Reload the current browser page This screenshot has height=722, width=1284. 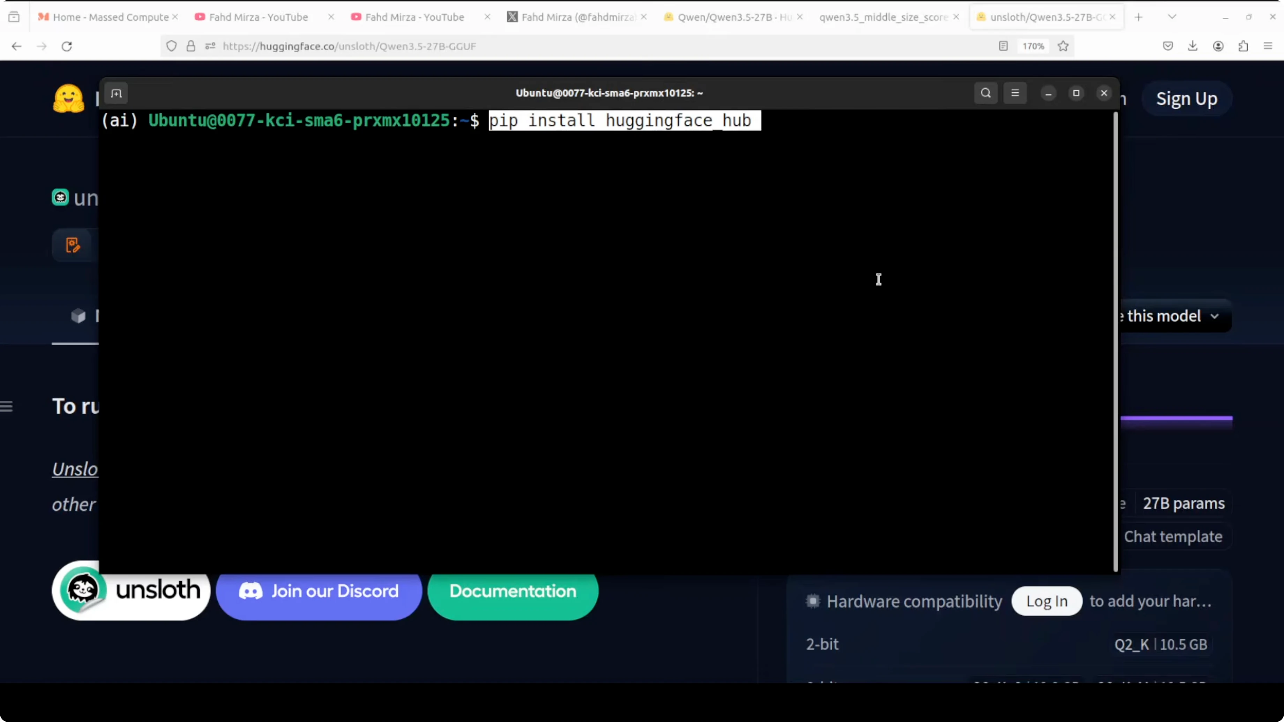click(67, 46)
